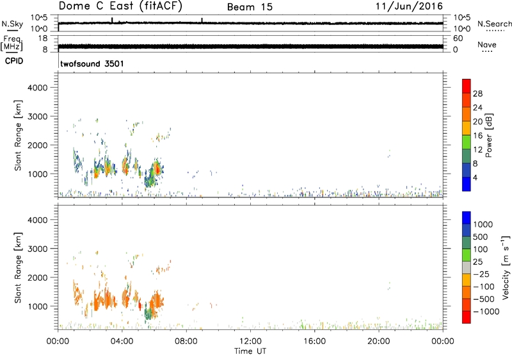This screenshot has height=355, width=512.
Task: Click the 'Nave' legend label
Action: [487, 44]
